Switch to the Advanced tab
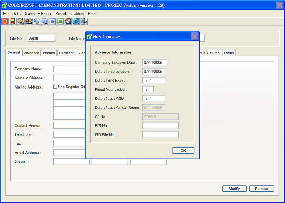The image size is (285, 203). click(x=31, y=53)
